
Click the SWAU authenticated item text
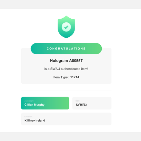click(66, 69)
